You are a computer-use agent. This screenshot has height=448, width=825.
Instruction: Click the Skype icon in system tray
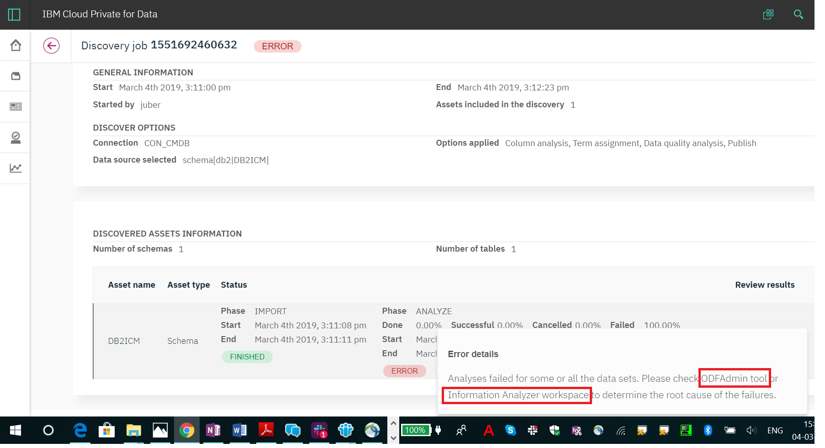[x=511, y=430]
